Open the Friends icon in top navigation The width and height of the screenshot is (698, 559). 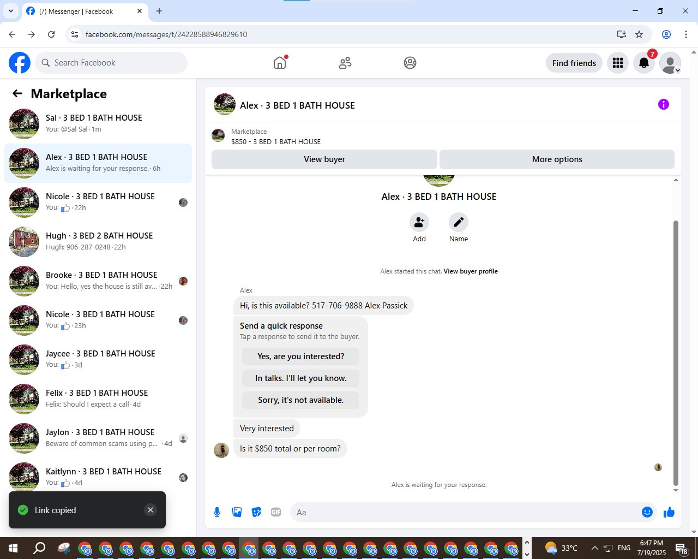(x=345, y=63)
